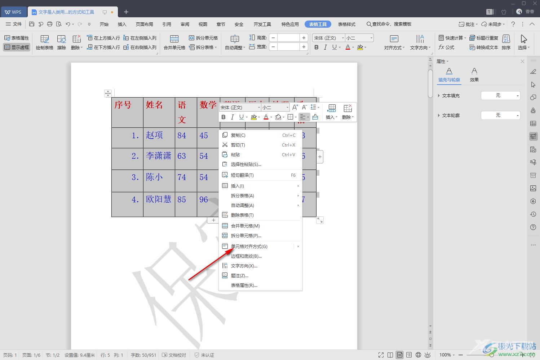Toggle Italic in the mini toolbar

click(x=233, y=117)
